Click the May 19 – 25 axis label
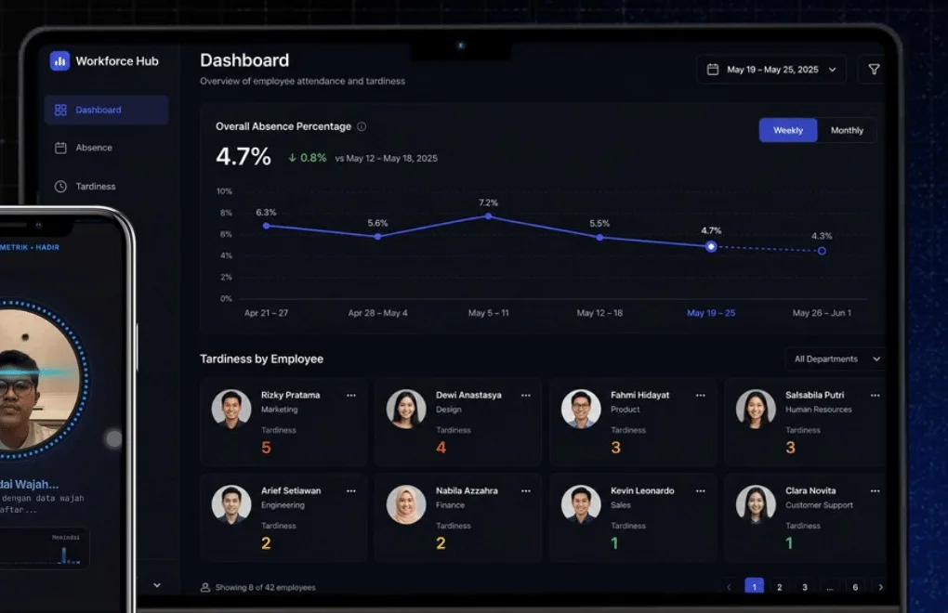Screen dimensions: 948x613 click(711, 313)
